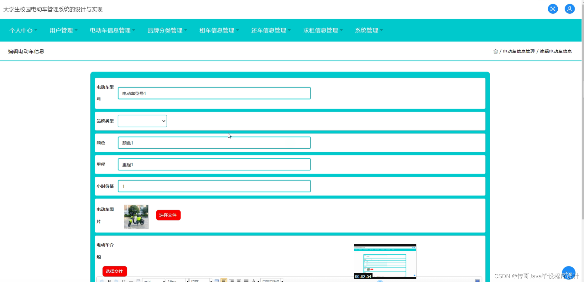Click the align-left toggle in the editor toolbar
This screenshot has width=584, height=282.
224,280
